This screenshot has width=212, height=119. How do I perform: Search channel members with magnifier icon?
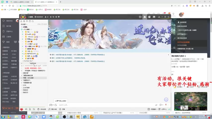tap(33, 21)
